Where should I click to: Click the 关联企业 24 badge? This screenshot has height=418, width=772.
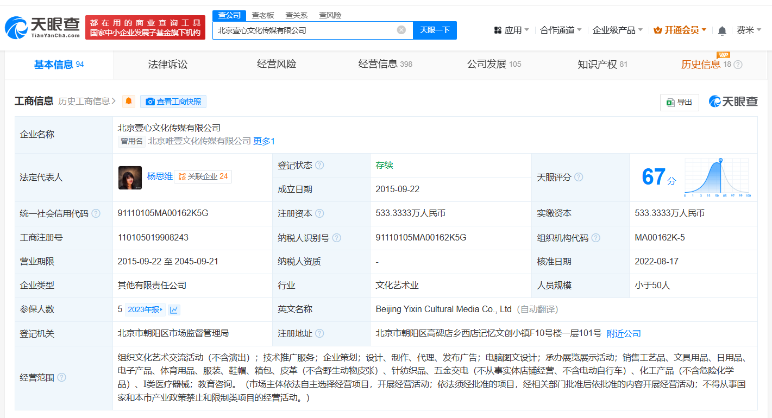click(x=203, y=176)
